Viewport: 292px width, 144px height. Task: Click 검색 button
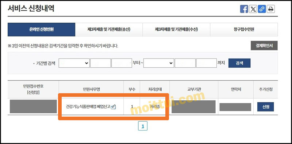[239, 63]
